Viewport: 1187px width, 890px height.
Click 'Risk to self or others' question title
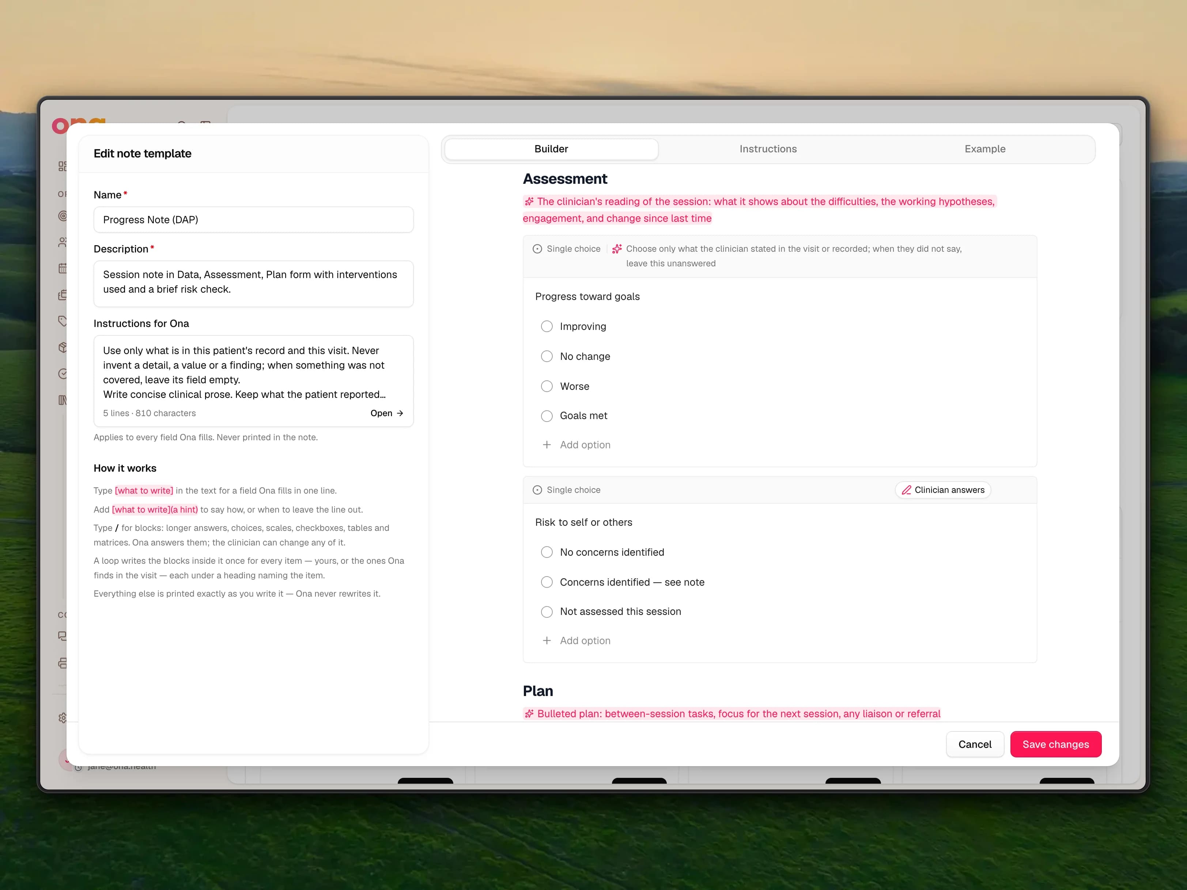pyautogui.click(x=583, y=522)
